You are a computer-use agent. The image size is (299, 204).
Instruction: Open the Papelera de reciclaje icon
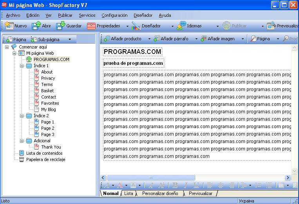click(22, 159)
